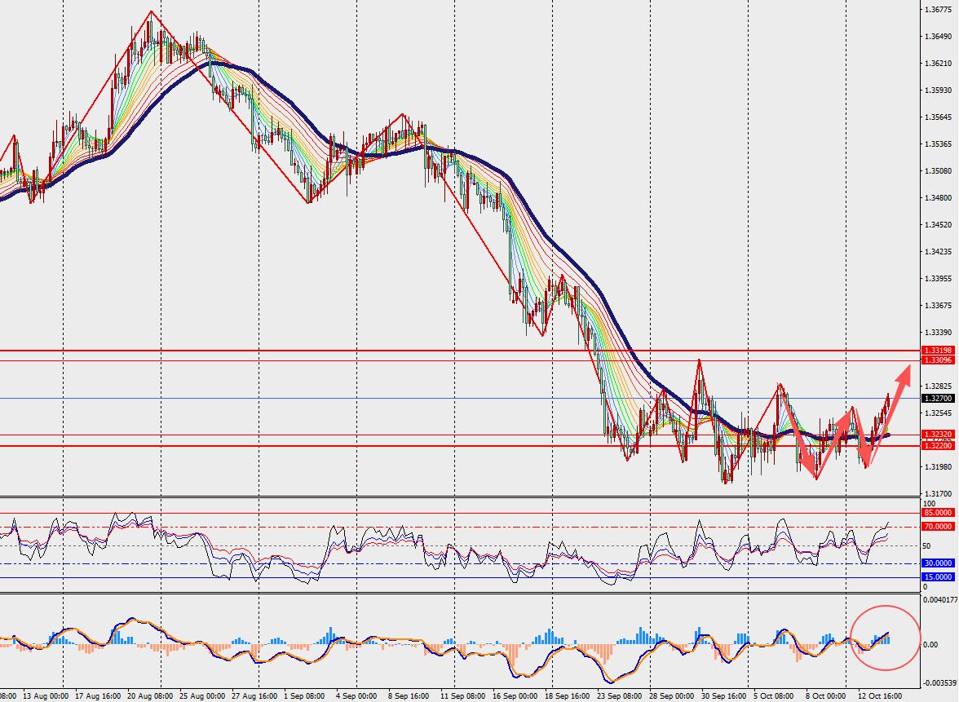Click the 11 Sep 08:00 time label

tap(462, 696)
